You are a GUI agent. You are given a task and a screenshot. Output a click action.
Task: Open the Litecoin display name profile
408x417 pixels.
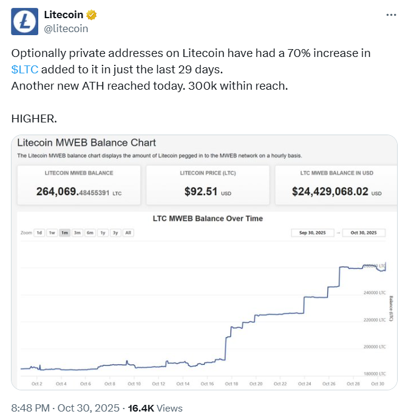64,15
